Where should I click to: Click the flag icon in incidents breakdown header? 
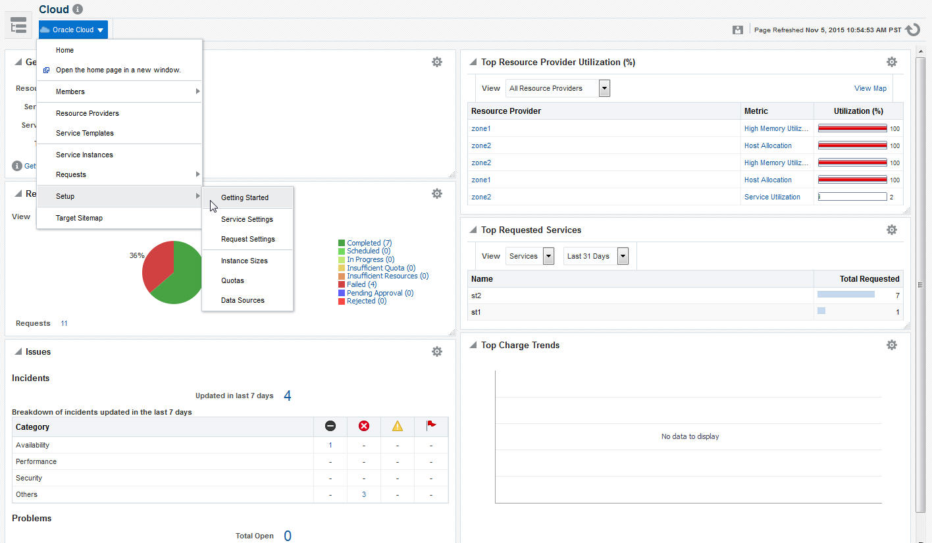point(431,426)
